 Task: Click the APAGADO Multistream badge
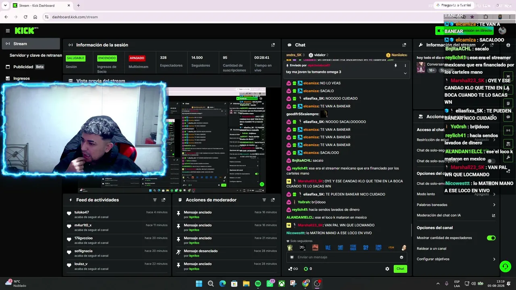pyautogui.click(x=137, y=58)
